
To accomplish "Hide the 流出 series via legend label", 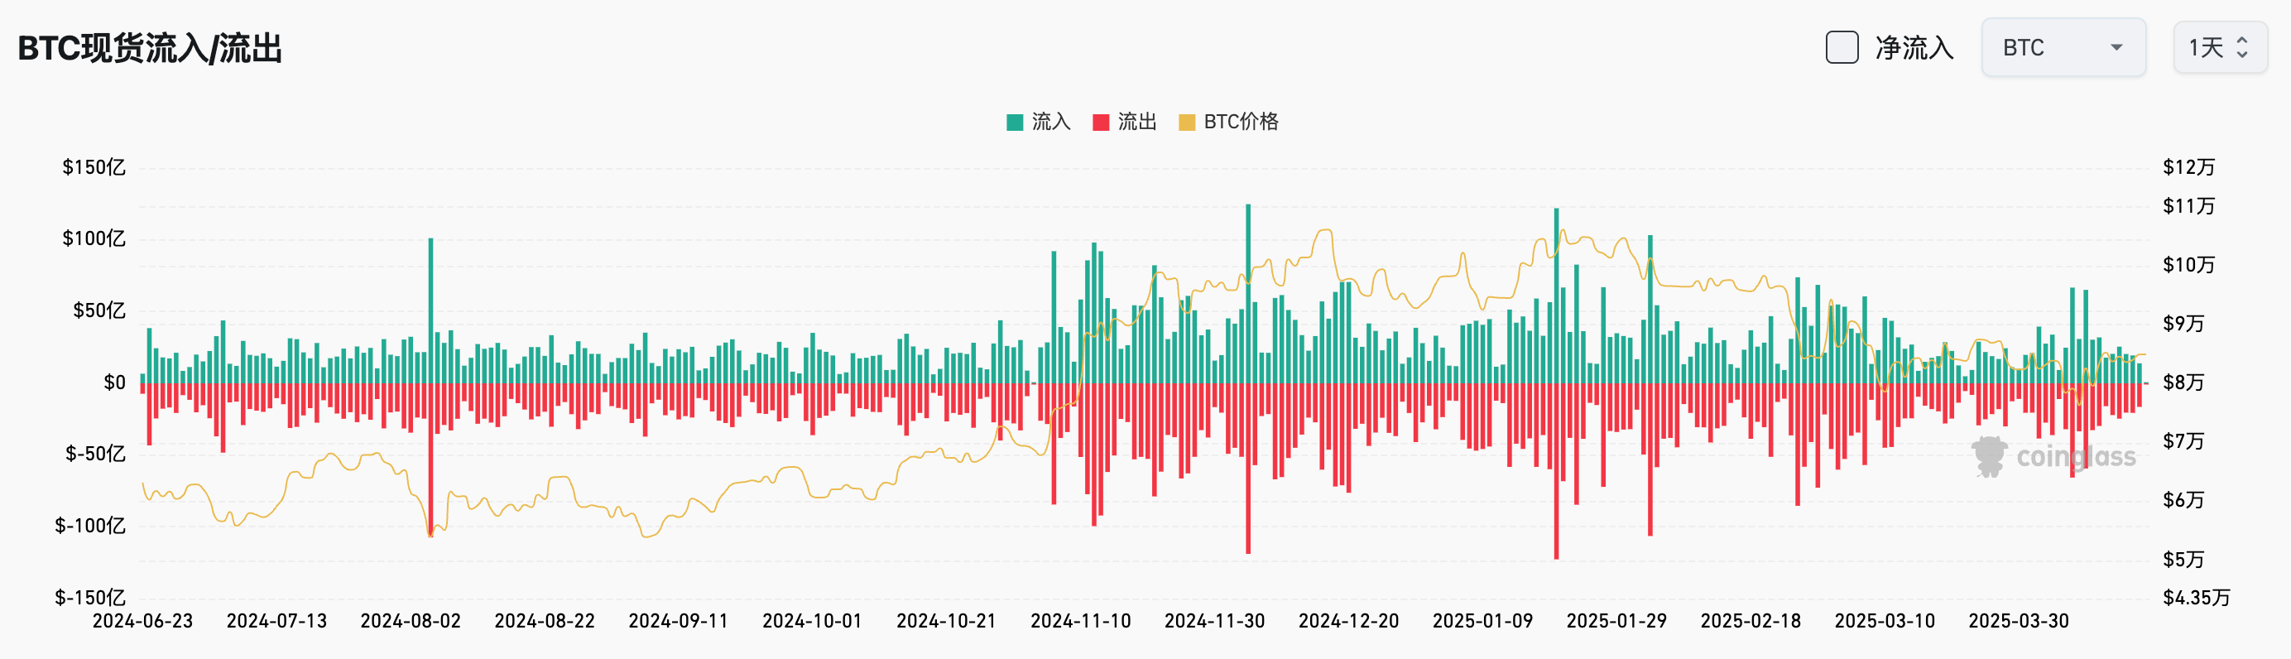I will [1136, 122].
